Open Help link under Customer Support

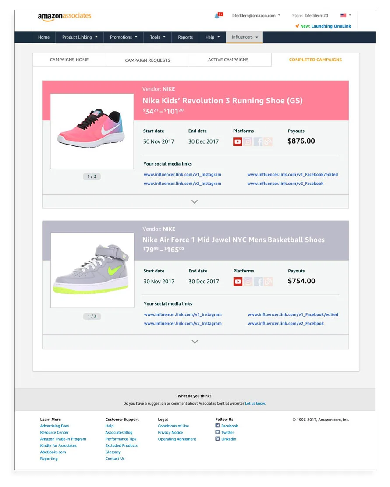click(x=110, y=426)
